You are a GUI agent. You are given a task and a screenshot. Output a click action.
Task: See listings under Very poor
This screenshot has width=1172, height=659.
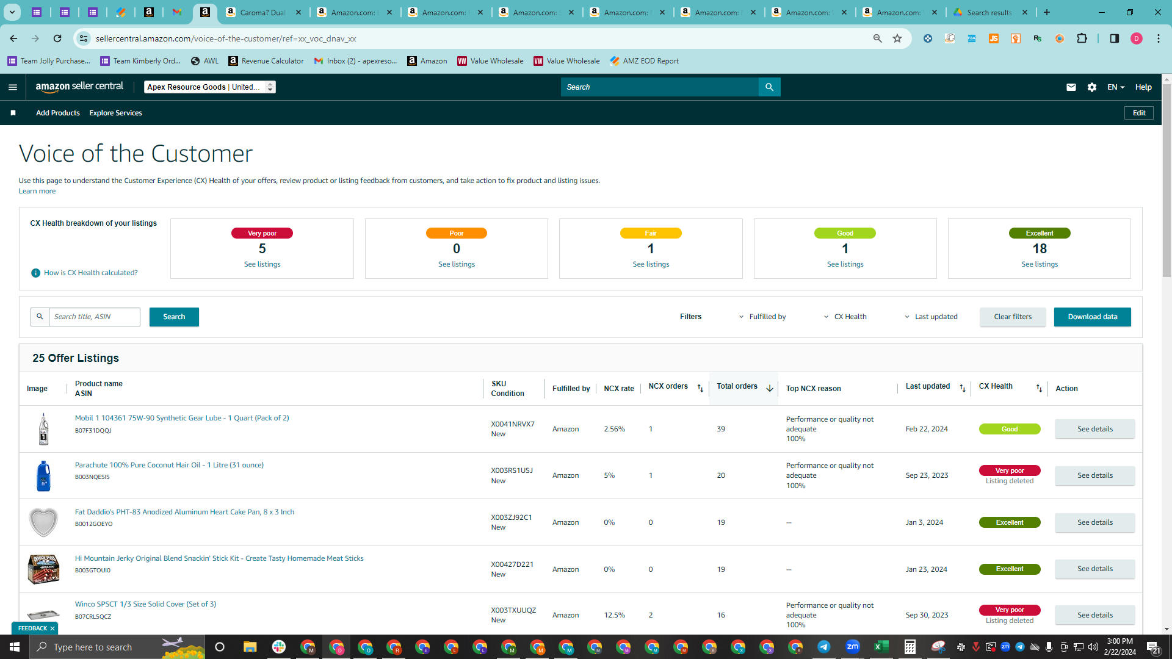tap(262, 264)
